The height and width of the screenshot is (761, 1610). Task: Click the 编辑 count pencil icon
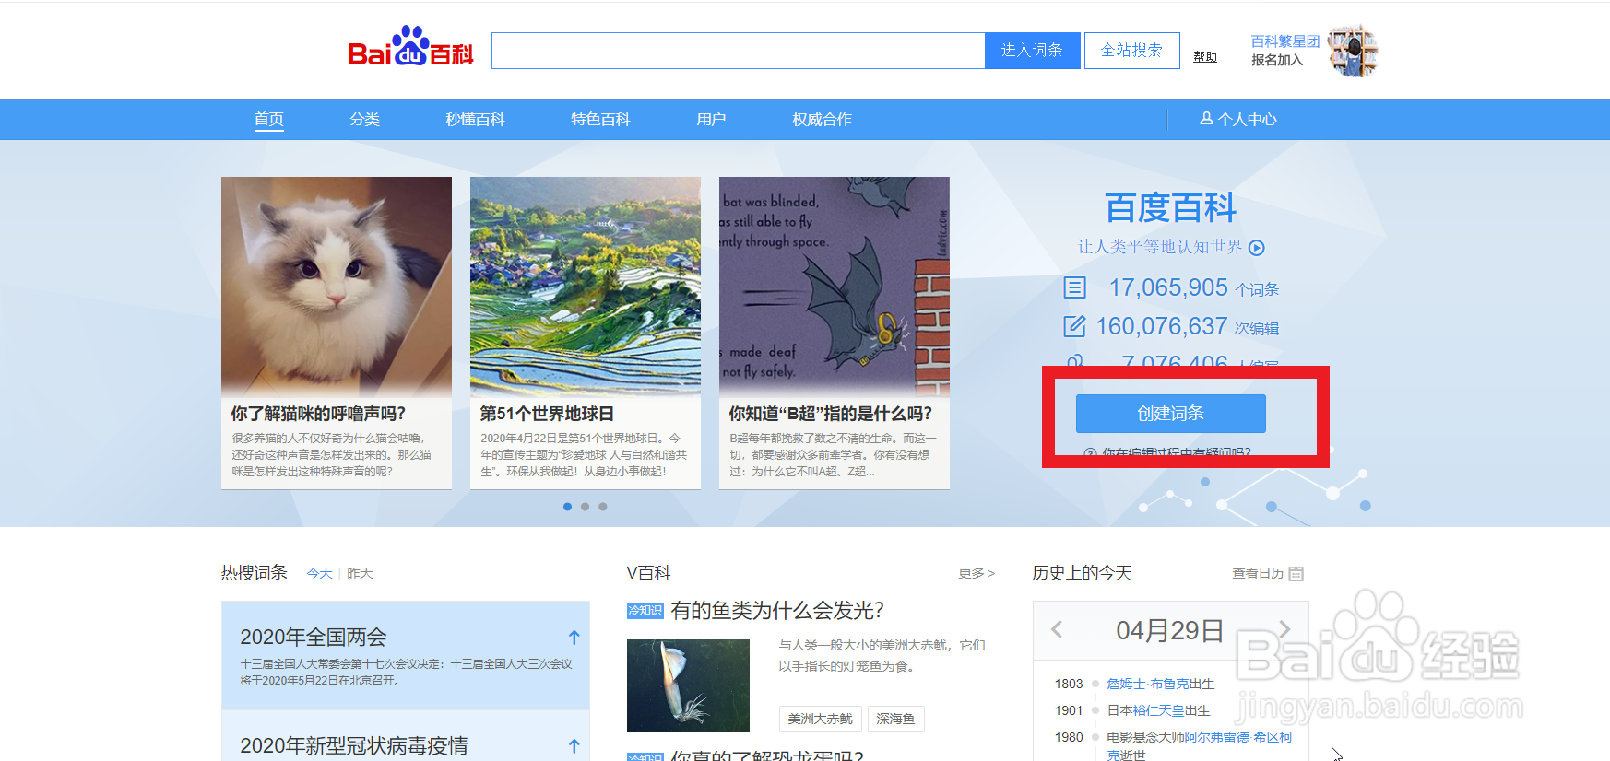click(x=1074, y=326)
